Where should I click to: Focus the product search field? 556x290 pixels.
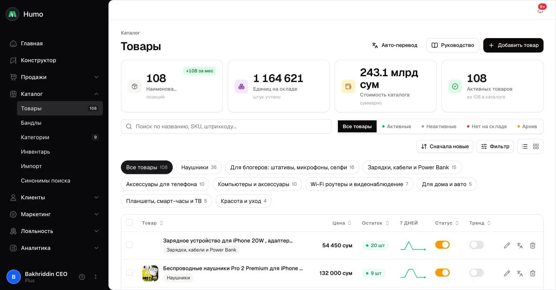[x=226, y=126]
